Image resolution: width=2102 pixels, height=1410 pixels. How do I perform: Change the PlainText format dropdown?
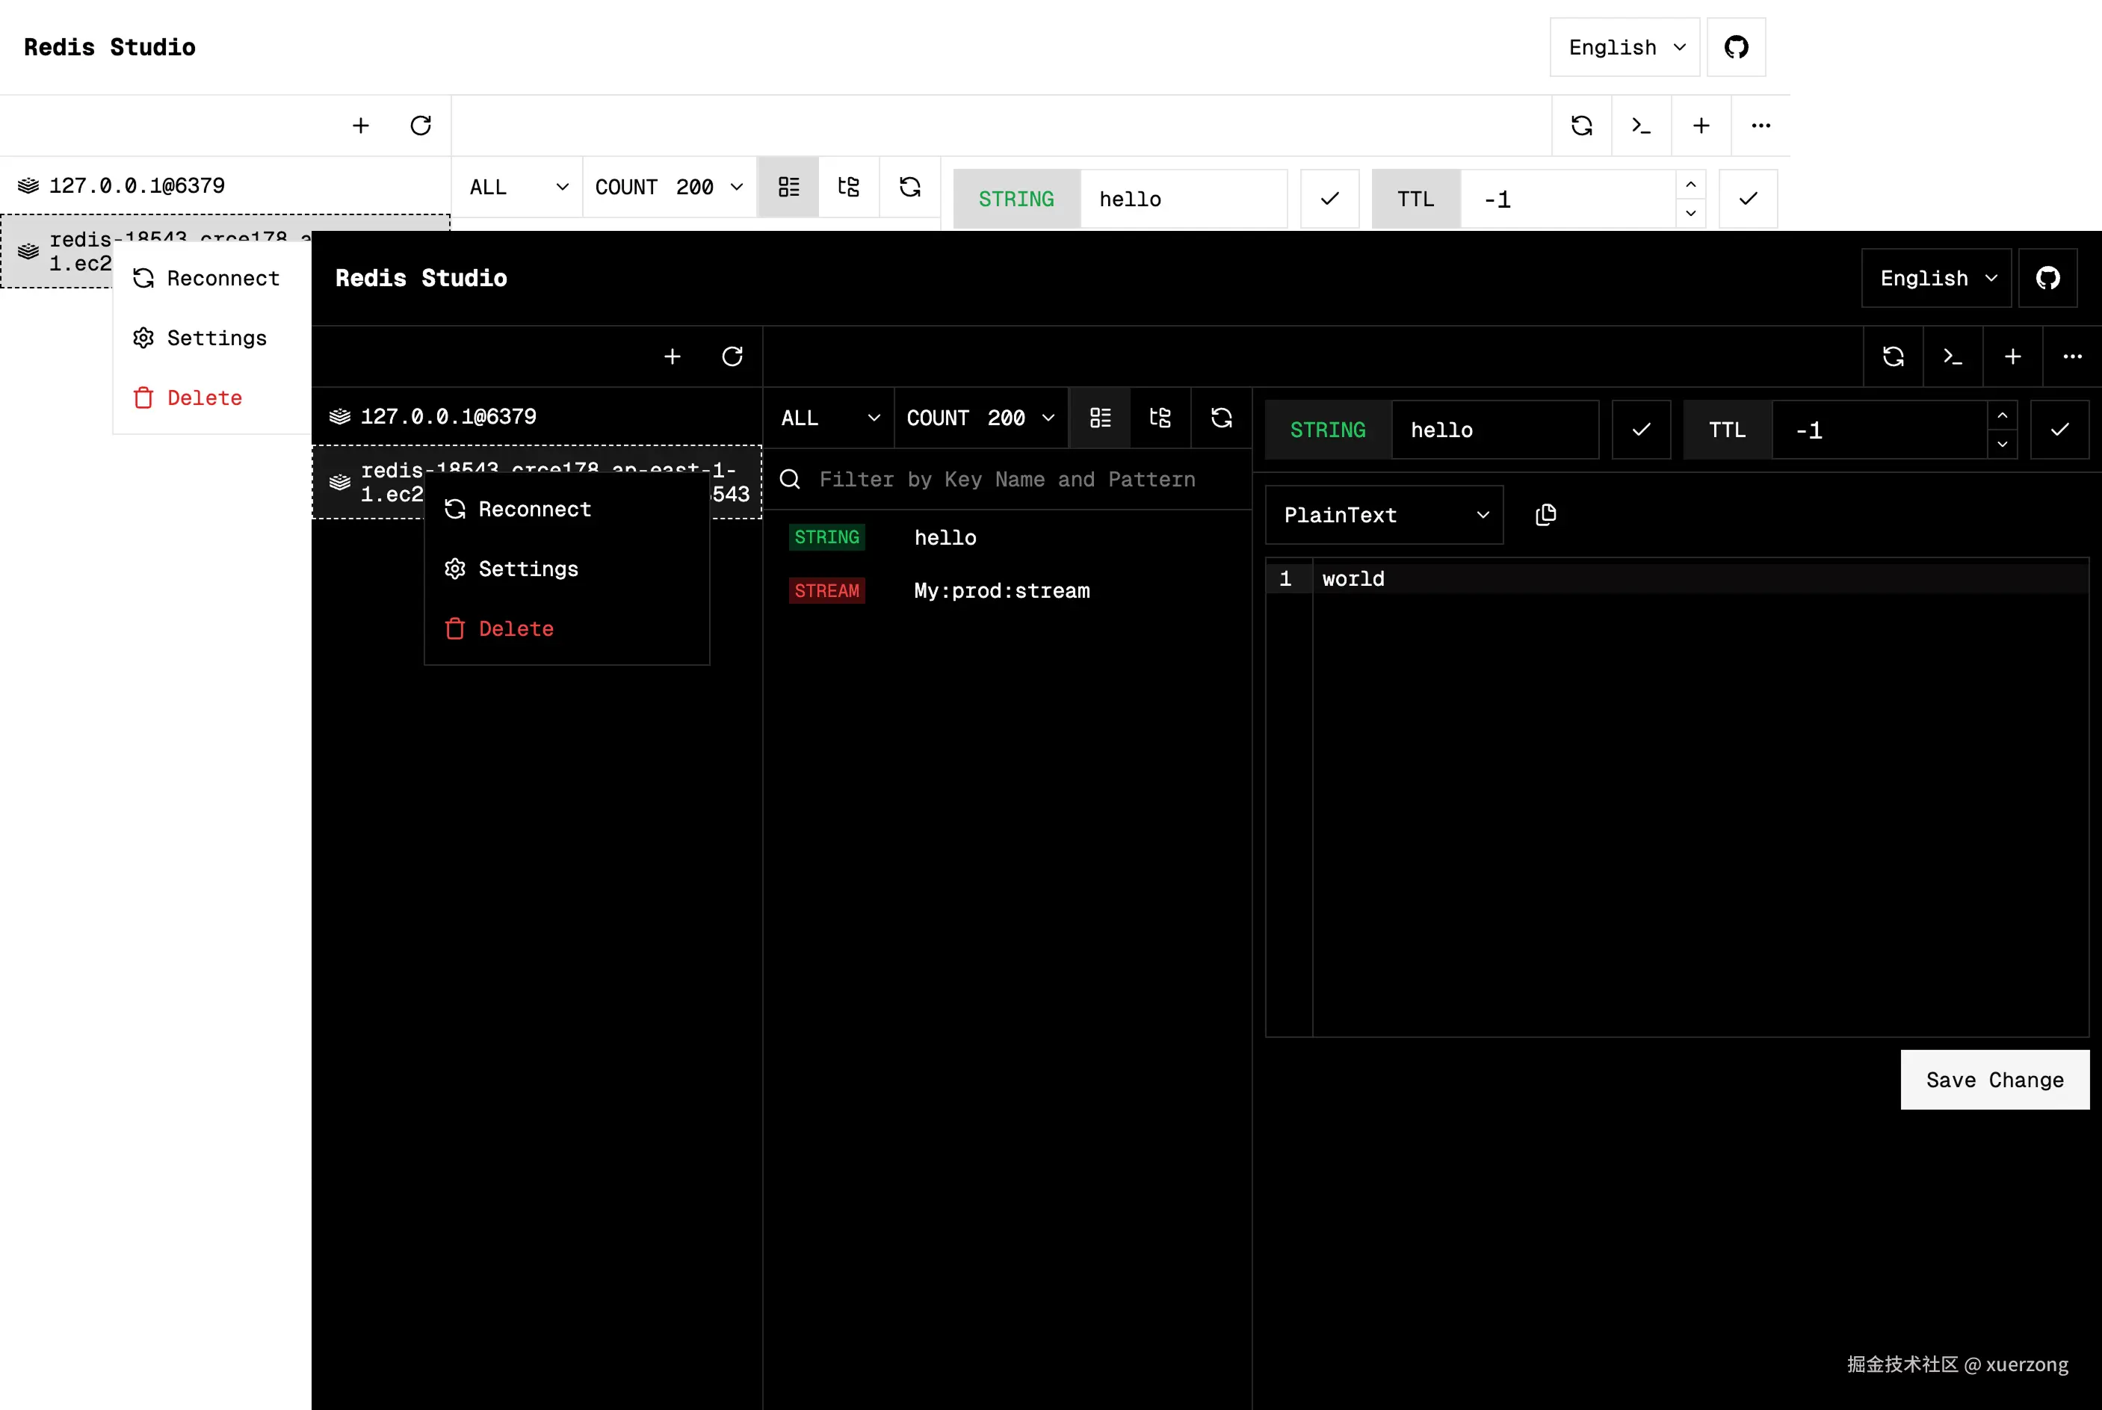point(1382,514)
